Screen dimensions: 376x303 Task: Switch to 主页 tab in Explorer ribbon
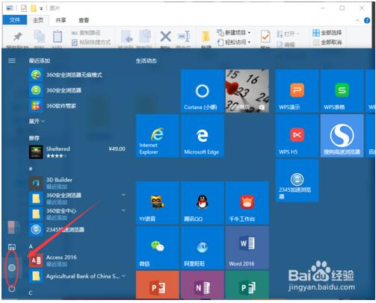click(38, 20)
